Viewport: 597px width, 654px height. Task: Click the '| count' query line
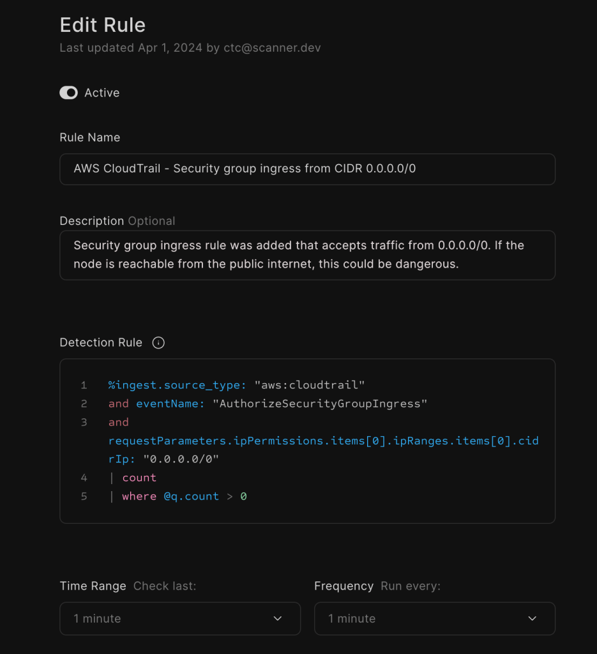(133, 478)
